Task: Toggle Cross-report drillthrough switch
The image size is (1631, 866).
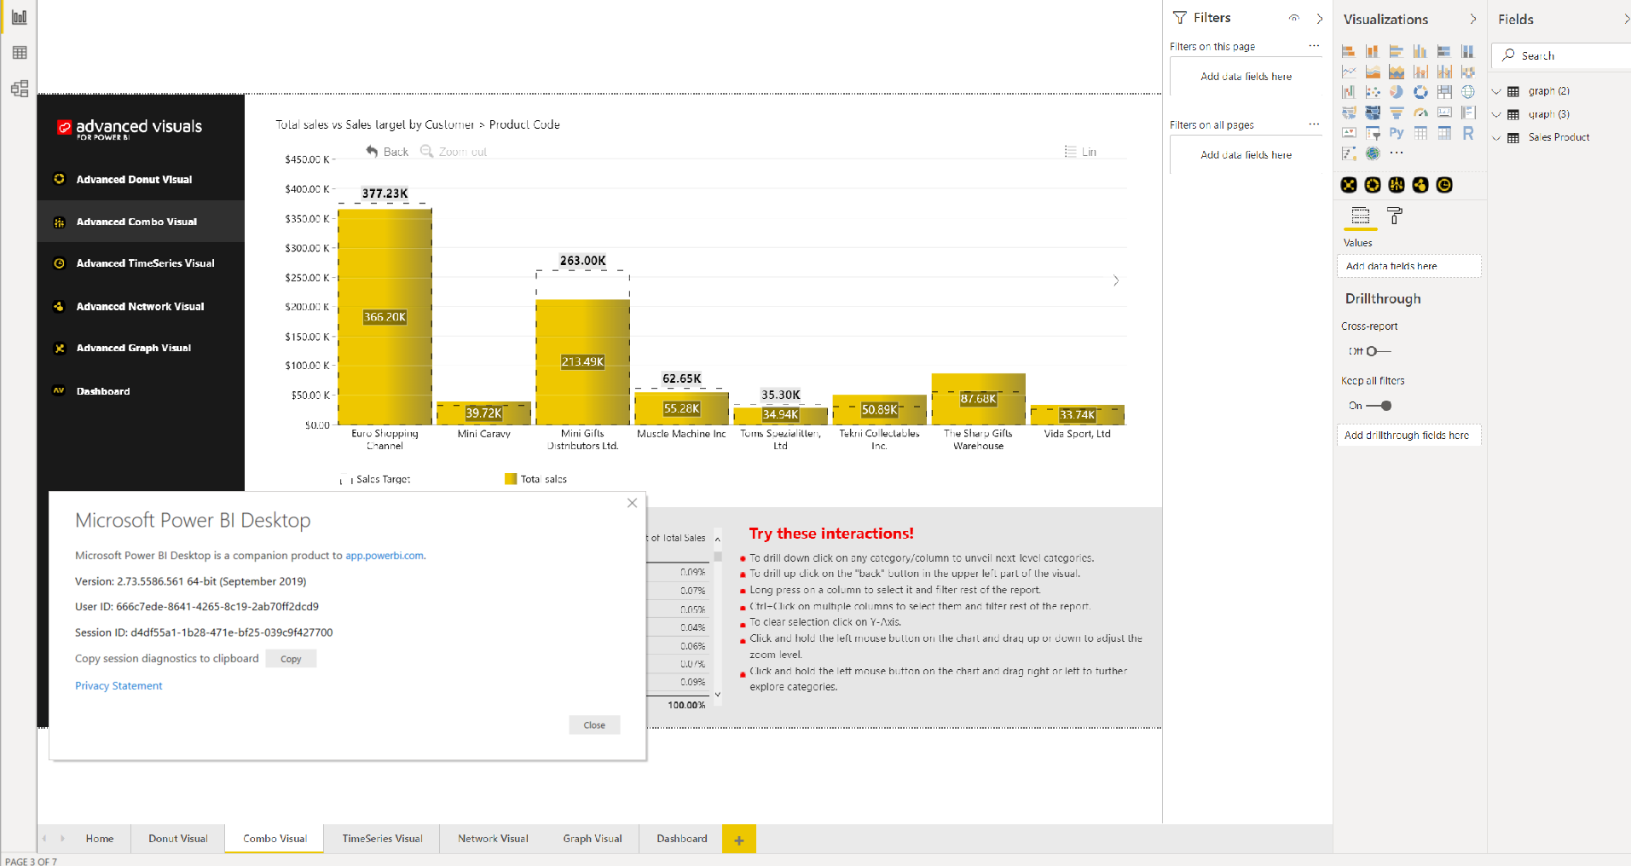Action: pos(1378,351)
